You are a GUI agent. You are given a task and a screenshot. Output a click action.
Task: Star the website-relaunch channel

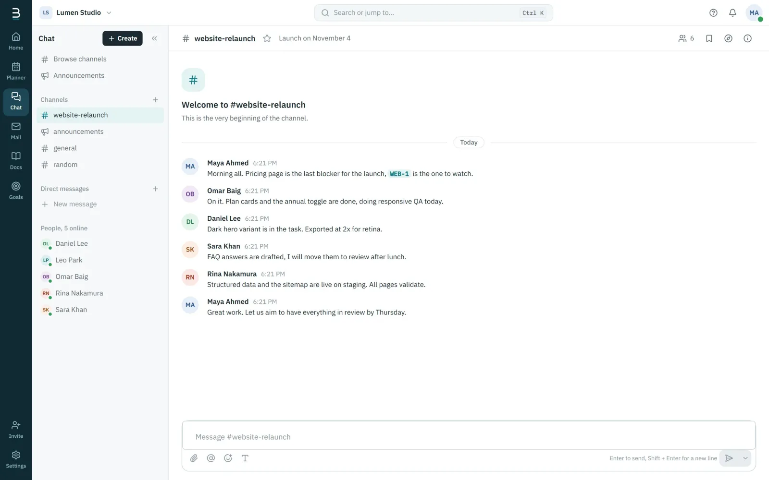coord(267,38)
